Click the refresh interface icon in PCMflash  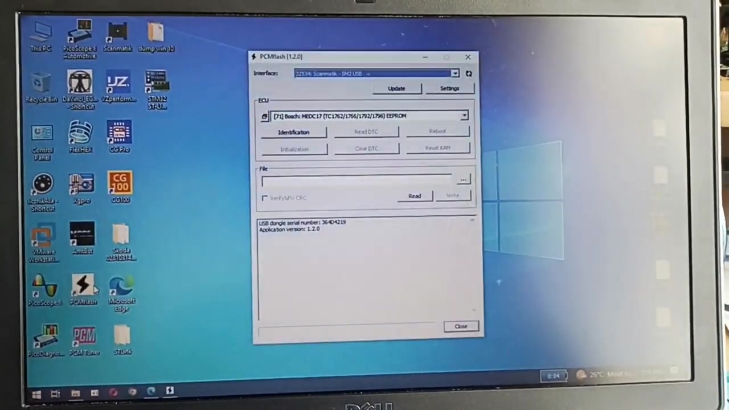coord(468,73)
